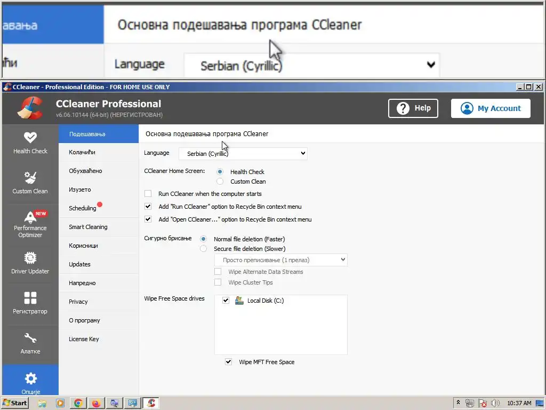The image size is (546, 410).
Task: Open the Корисници users tab
Action: (99, 246)
